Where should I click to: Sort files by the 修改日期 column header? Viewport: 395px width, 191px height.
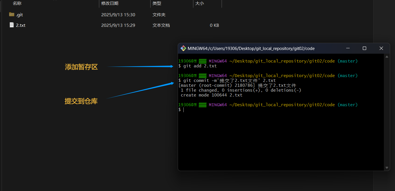(110, 3)
